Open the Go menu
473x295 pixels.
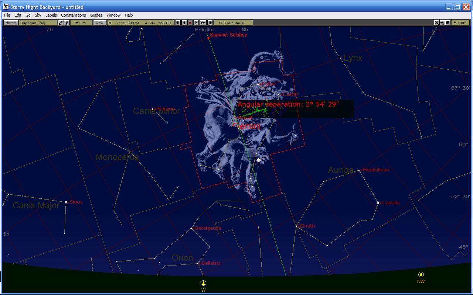coord(28,15)
